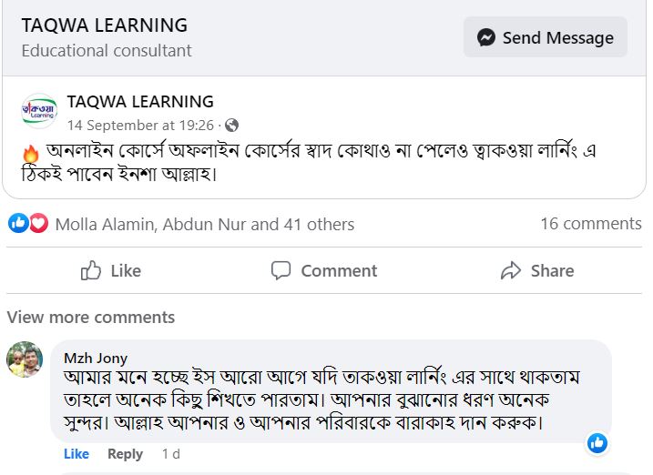
Task: Like Mzh Jony's comment
Action: (77, 453)
